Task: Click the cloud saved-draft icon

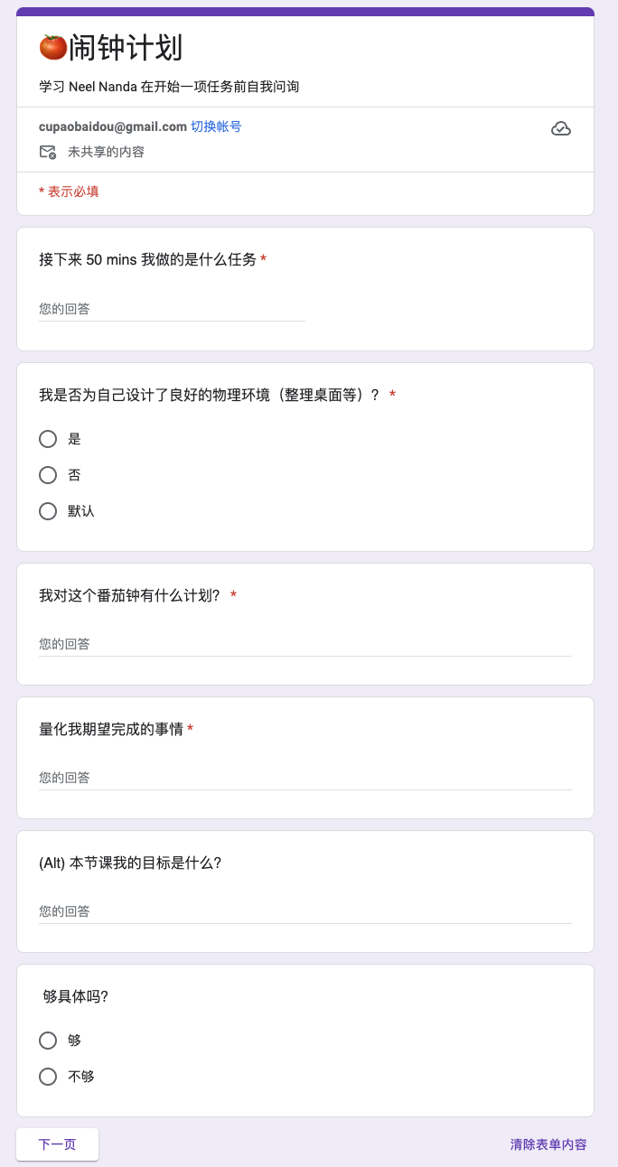Action: (561, 129)
